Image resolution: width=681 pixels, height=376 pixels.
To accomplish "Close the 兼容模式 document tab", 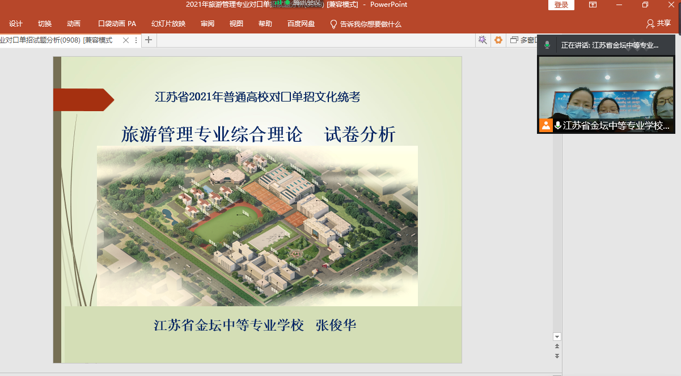I will click(x=126, y=40).
